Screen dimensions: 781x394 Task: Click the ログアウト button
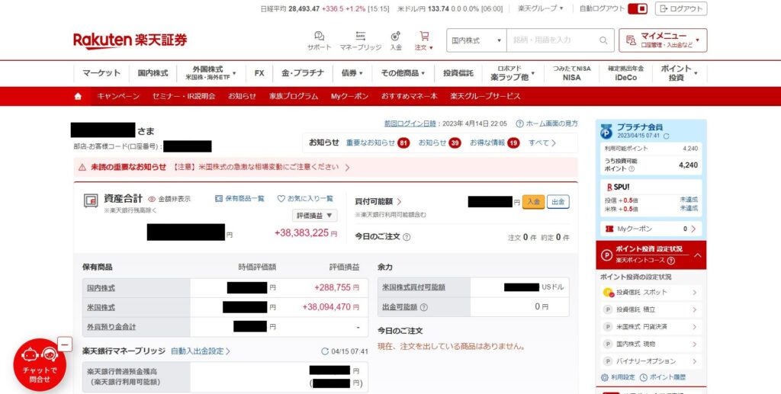[x=681, y=9]
